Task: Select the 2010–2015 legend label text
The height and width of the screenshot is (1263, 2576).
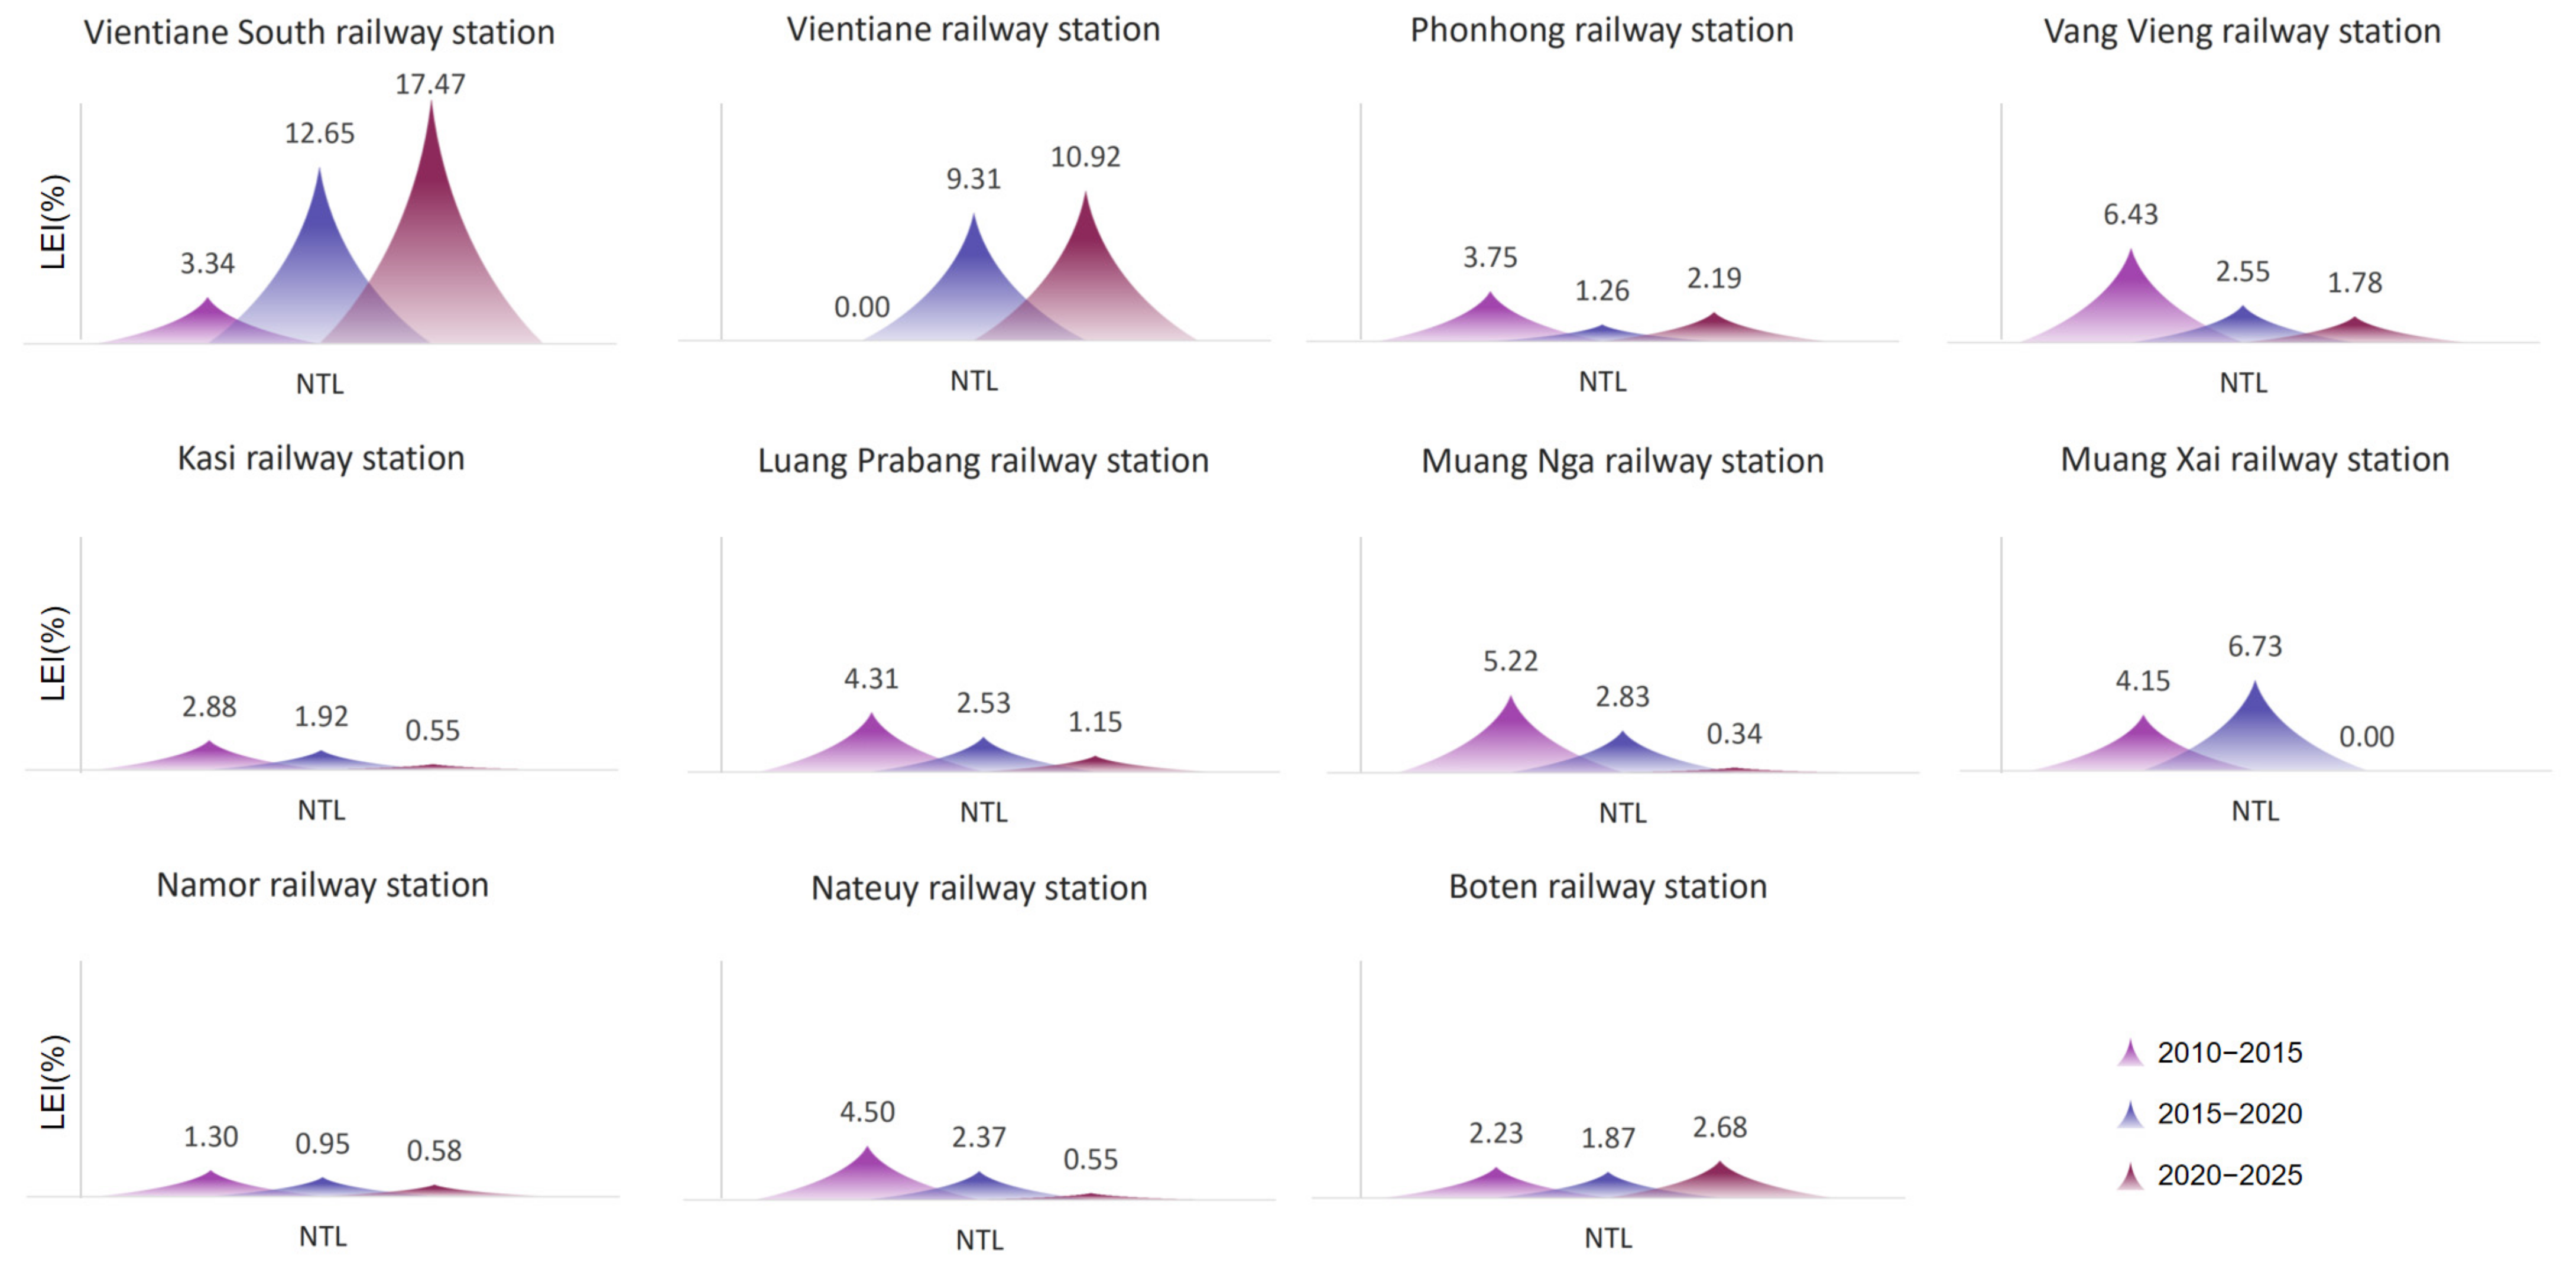Action: [x=2229, y=1053]
